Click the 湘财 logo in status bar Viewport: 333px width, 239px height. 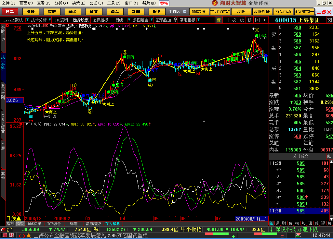[8, 235]
